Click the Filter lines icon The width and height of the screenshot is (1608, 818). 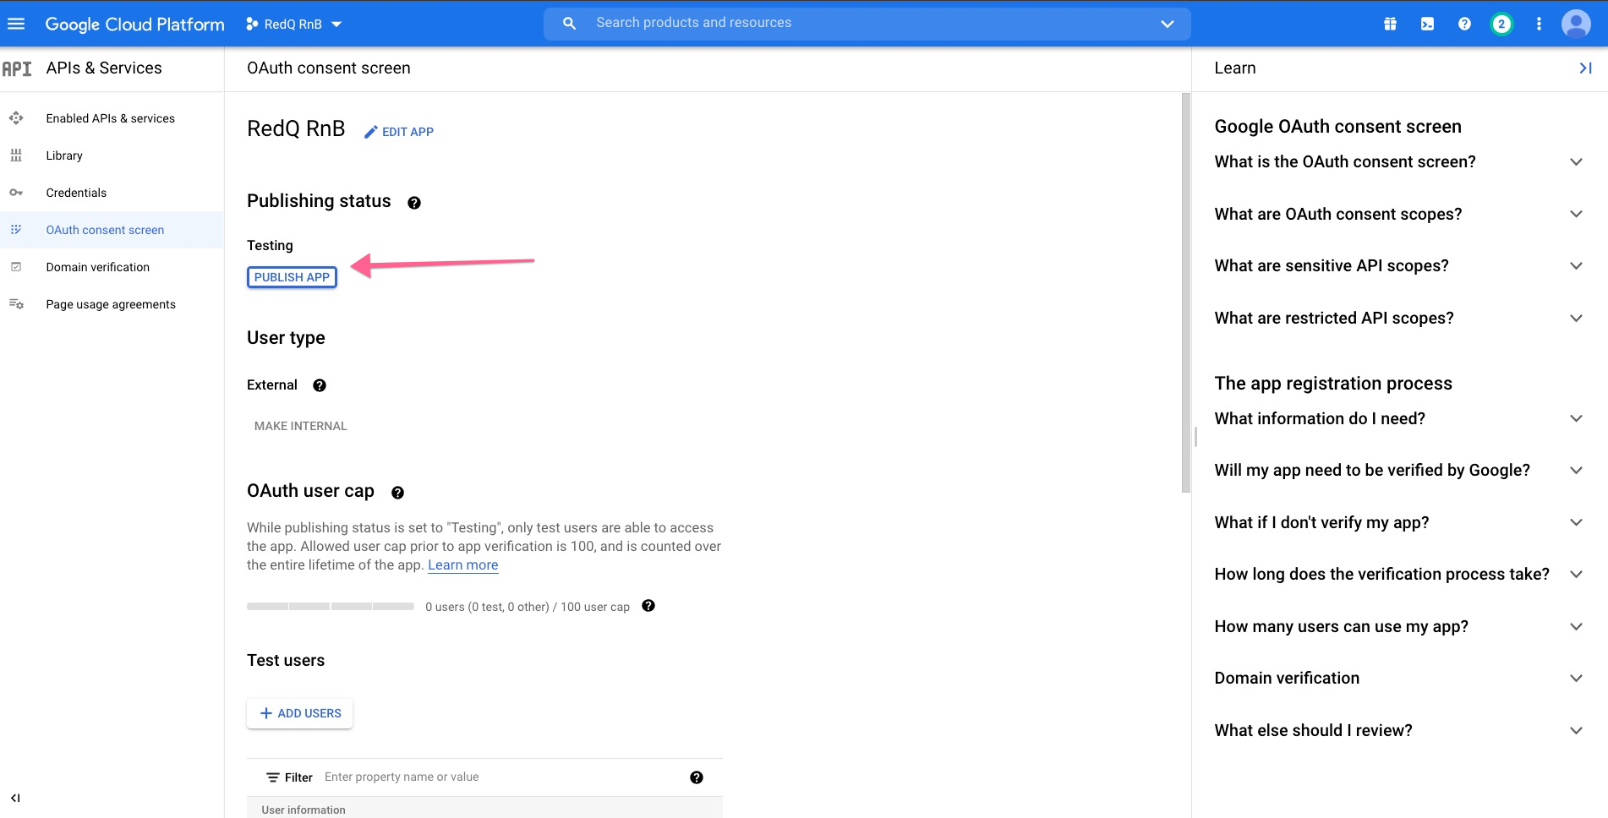pyautogui.click(x=273, y=777)
